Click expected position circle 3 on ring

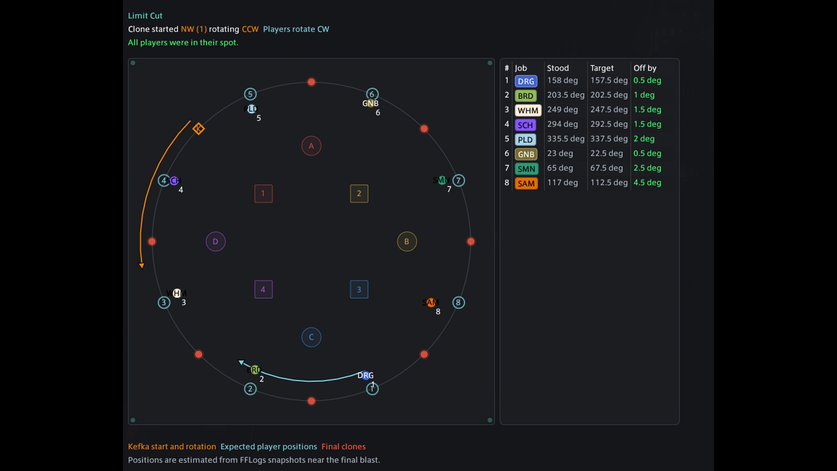click(164, 302)
